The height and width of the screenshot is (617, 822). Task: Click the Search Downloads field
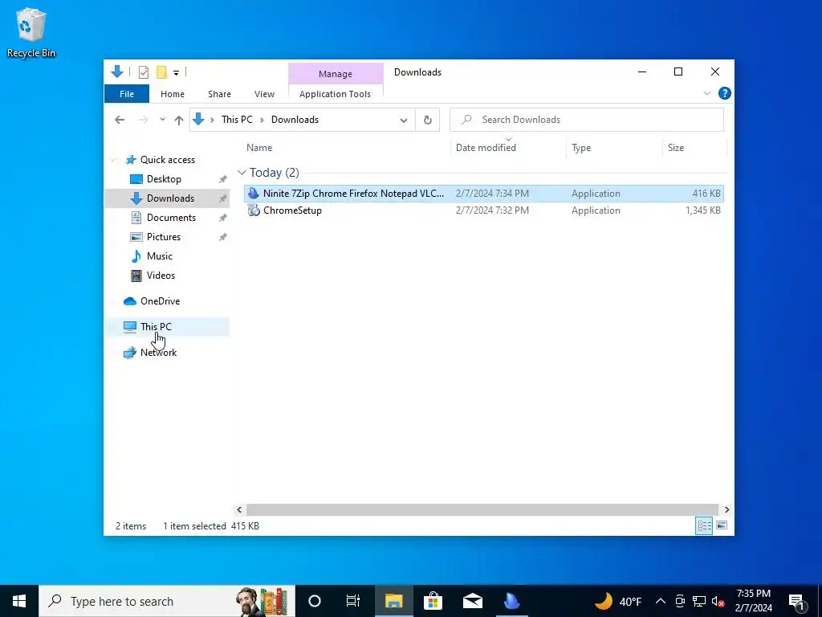pos(587,120)
